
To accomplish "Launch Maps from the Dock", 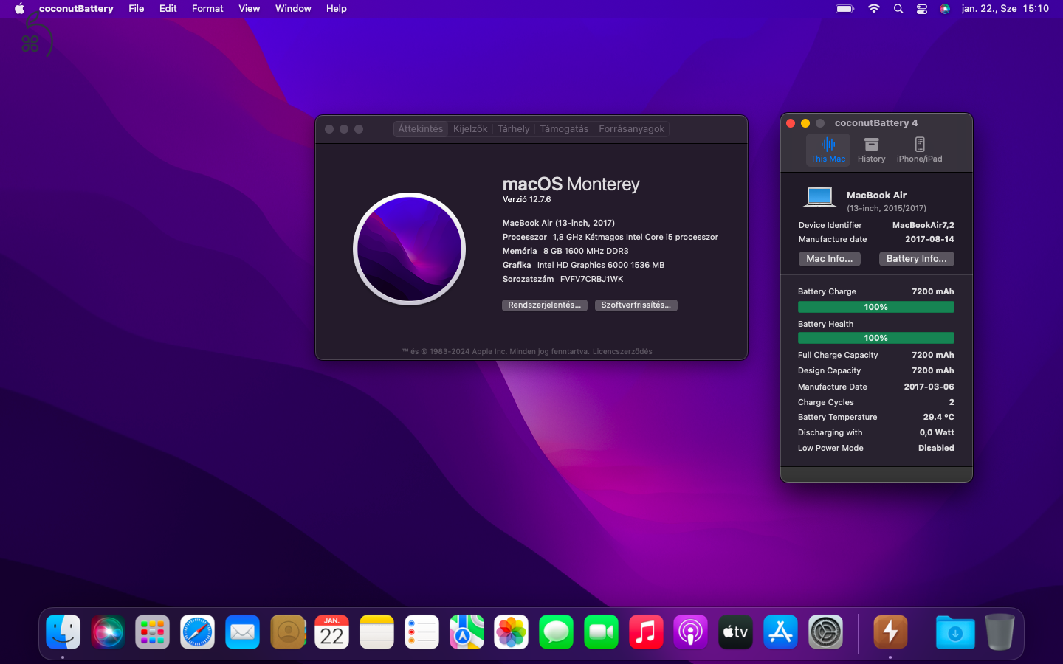I will point(467,632).
